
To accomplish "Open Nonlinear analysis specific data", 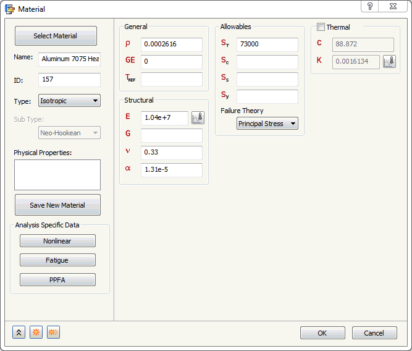I will (x=57, y=241).
